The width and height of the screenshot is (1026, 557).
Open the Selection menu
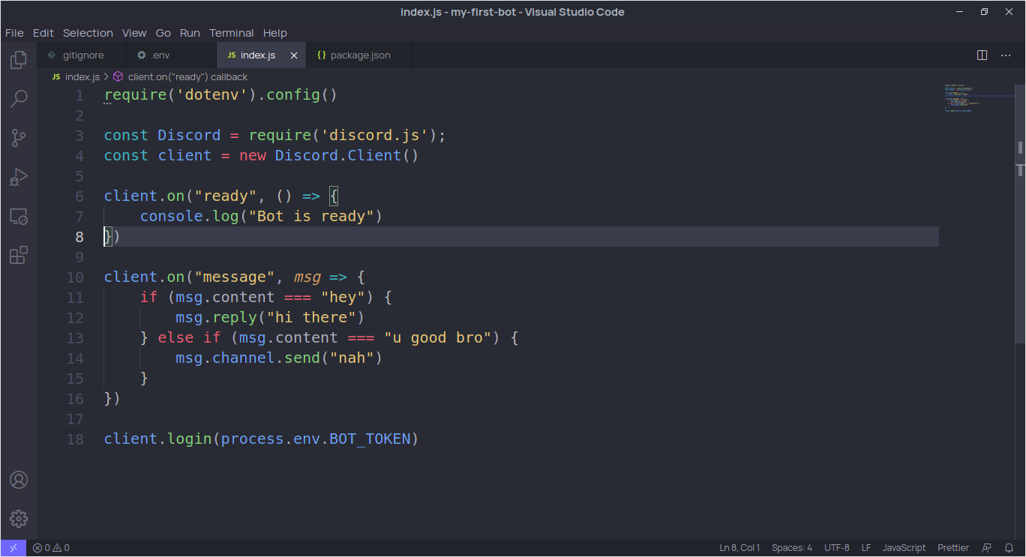88,33
